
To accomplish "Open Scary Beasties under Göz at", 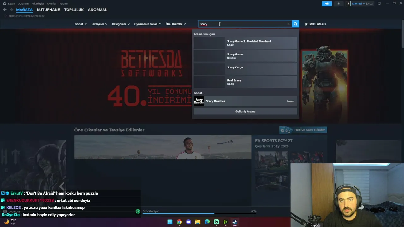I will coord(245,101).
